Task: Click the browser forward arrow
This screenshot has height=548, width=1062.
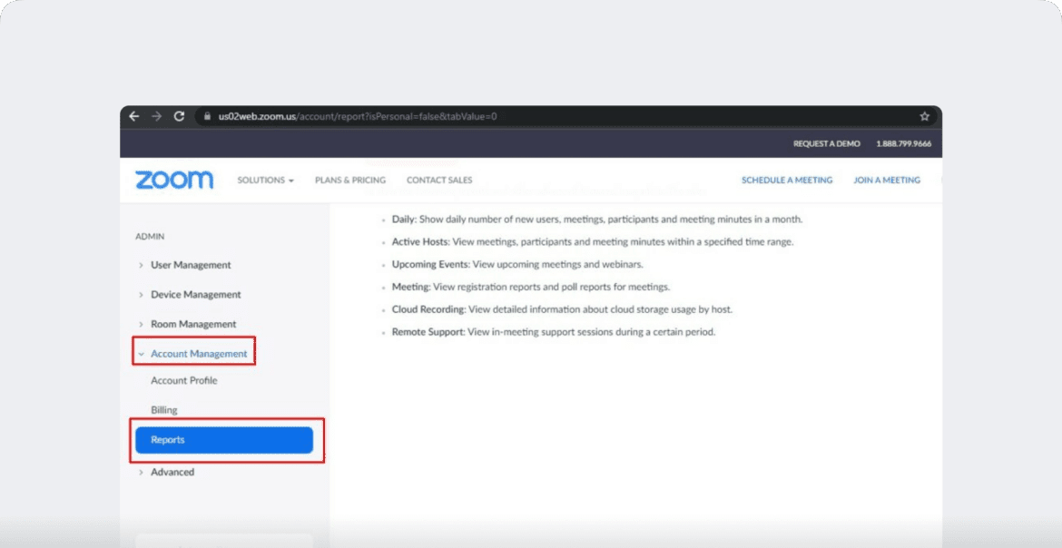Action: (x=156, y=116)
